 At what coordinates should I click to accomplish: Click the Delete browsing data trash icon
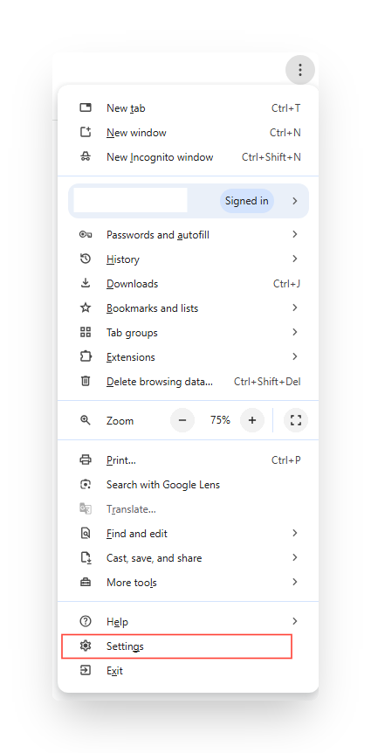click(86, 381)
